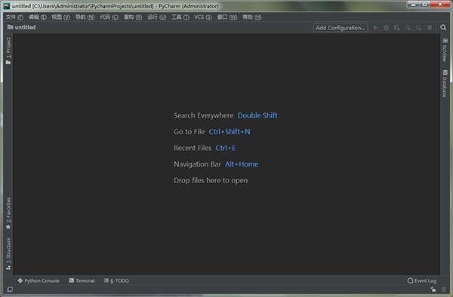
Task: Open the 代码 (C) Code menu
Action: [x=109, y=17]
